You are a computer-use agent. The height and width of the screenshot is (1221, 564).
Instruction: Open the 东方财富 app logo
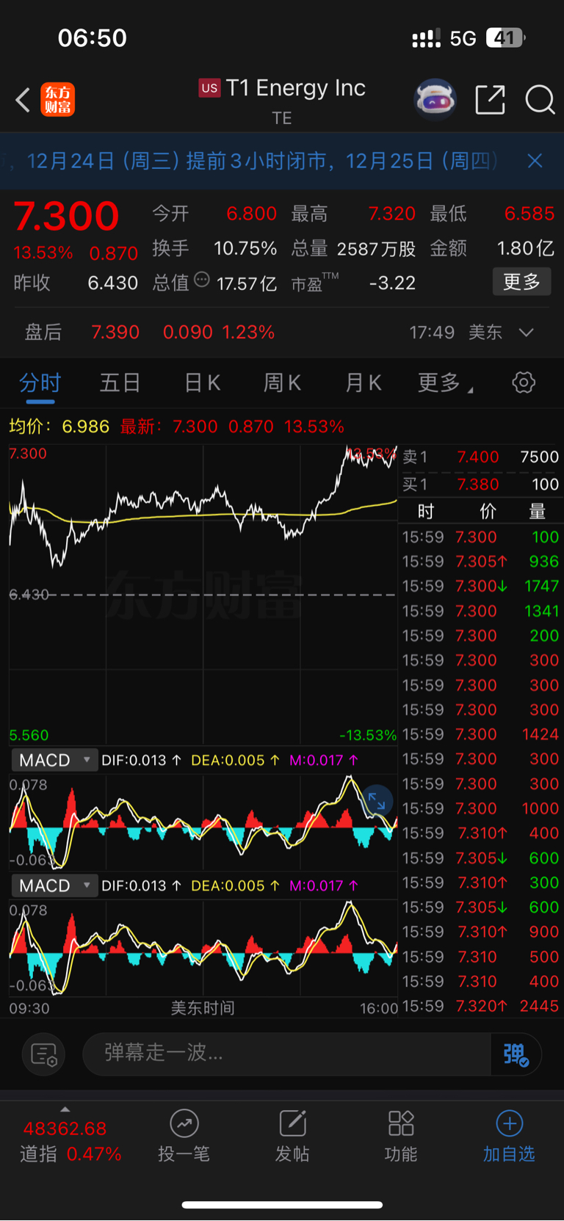click(x=58, y=100)
